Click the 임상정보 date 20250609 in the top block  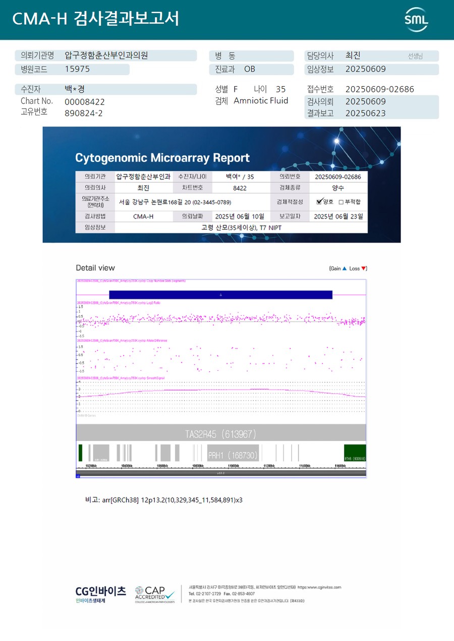[x=366, y=70]
